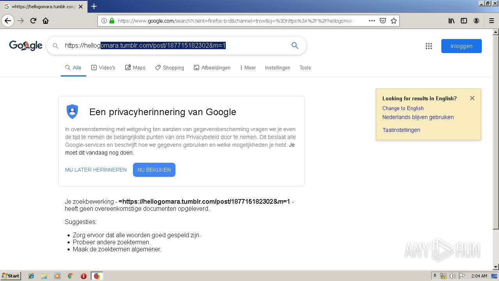The image size is (499, 281).
Task: Select Firefox window in taskbar
Action: 97,276
